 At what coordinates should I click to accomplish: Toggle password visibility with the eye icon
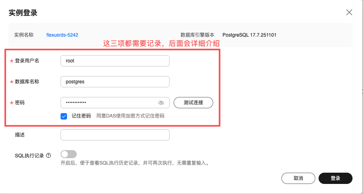(x=161, y=103)
